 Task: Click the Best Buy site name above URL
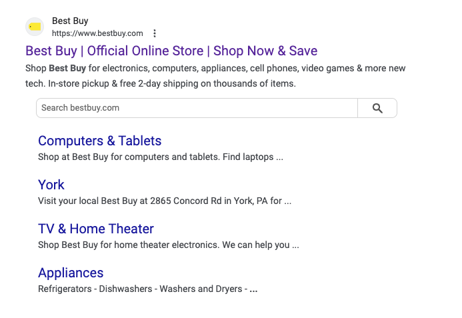pyautogui.click(x=70, y=21)
